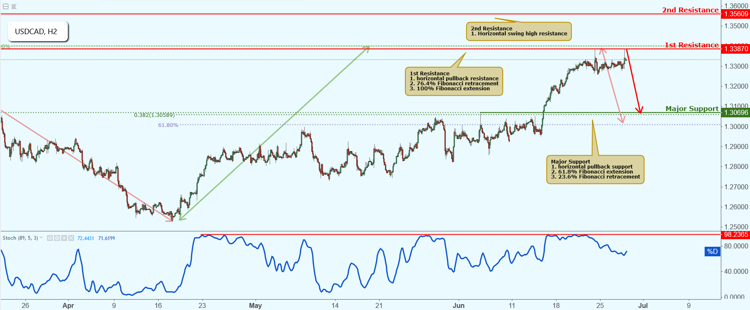Screen dimensions: 750x310
Task: Click the 0.382(1.30589) Fibonacci label
Action: tap(154, 115)
